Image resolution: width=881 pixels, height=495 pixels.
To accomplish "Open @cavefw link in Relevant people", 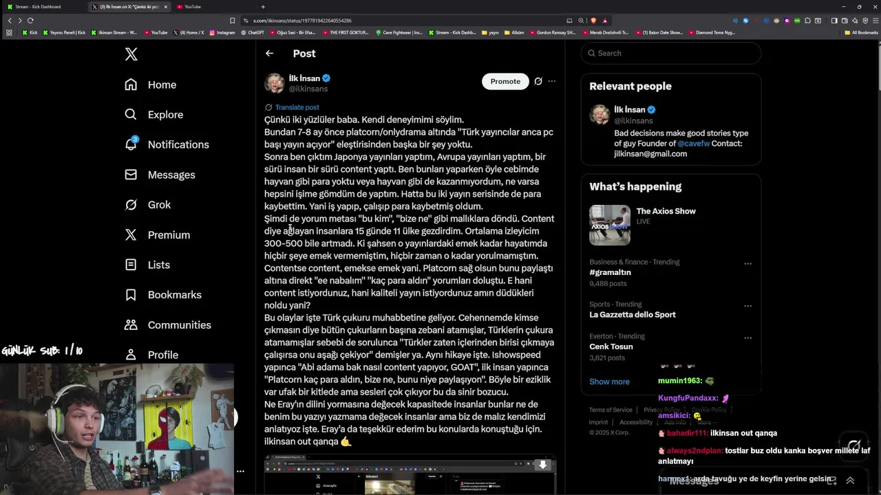I will (x=693, y=144).
